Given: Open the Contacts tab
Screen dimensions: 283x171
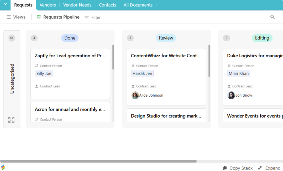Looking at the screenshot, I should (x=107, y=5).
